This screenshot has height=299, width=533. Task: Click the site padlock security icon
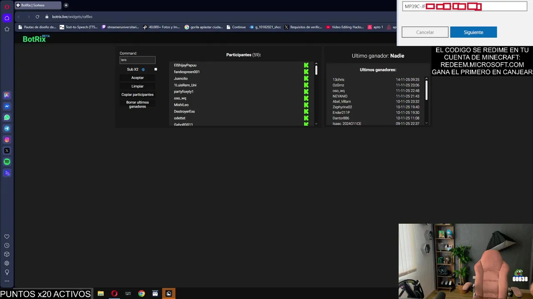pos(47,17)
